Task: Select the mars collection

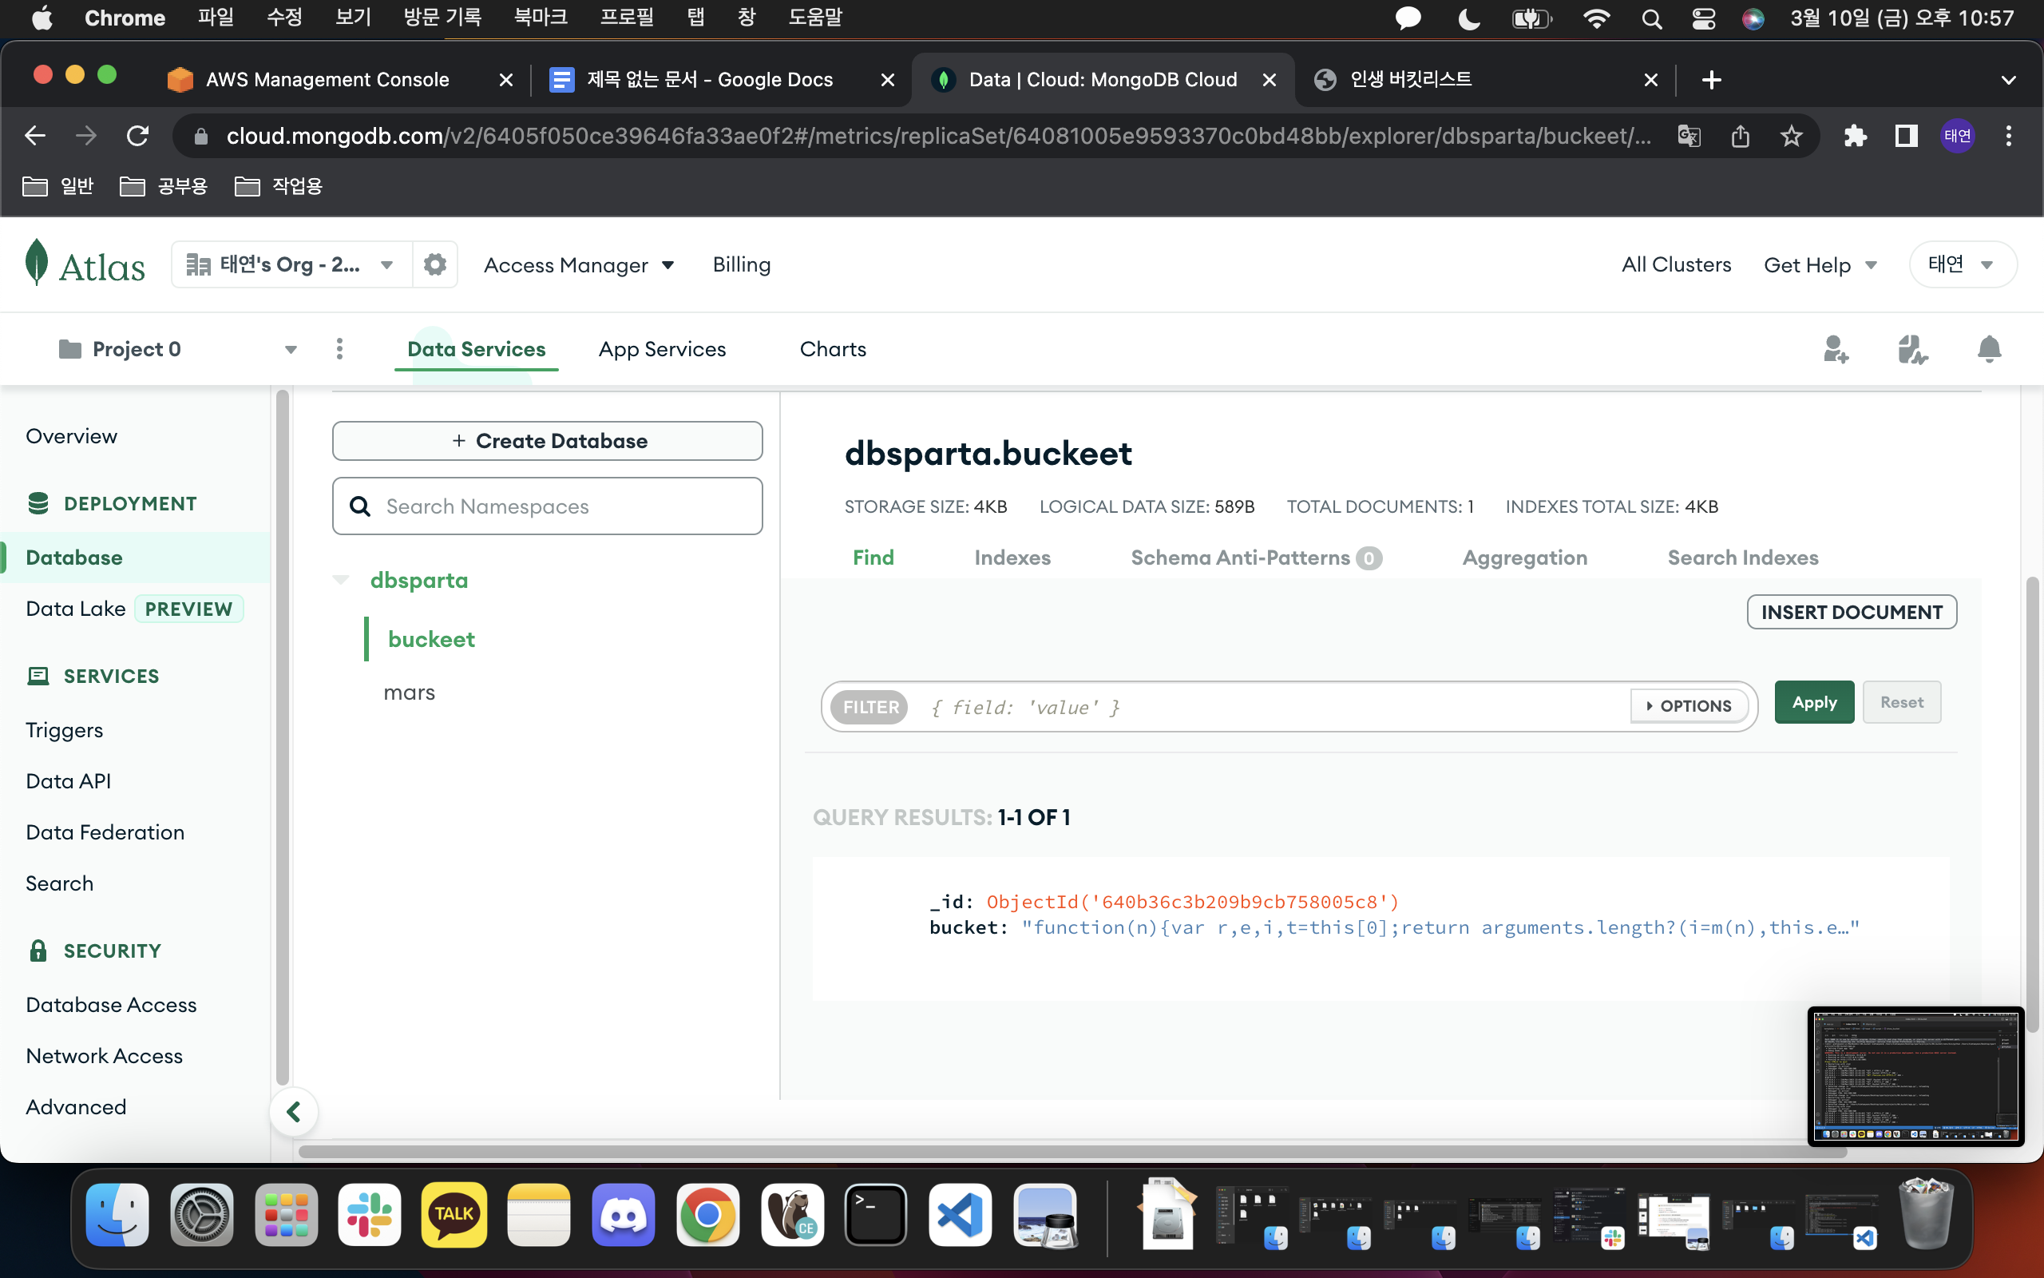Action: (x=409, y=693)
